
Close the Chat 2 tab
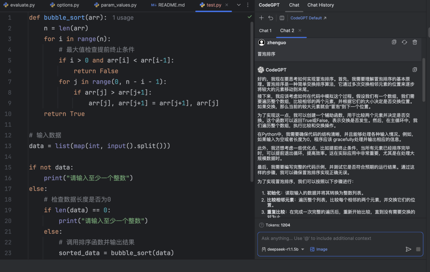pyautogui.click(x=301, y=30)
